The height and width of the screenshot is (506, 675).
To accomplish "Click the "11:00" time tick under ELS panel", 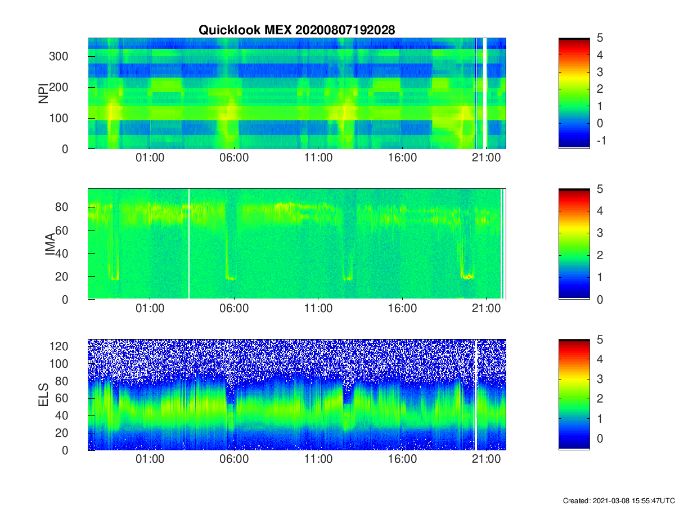I will (x=318, y=459).
